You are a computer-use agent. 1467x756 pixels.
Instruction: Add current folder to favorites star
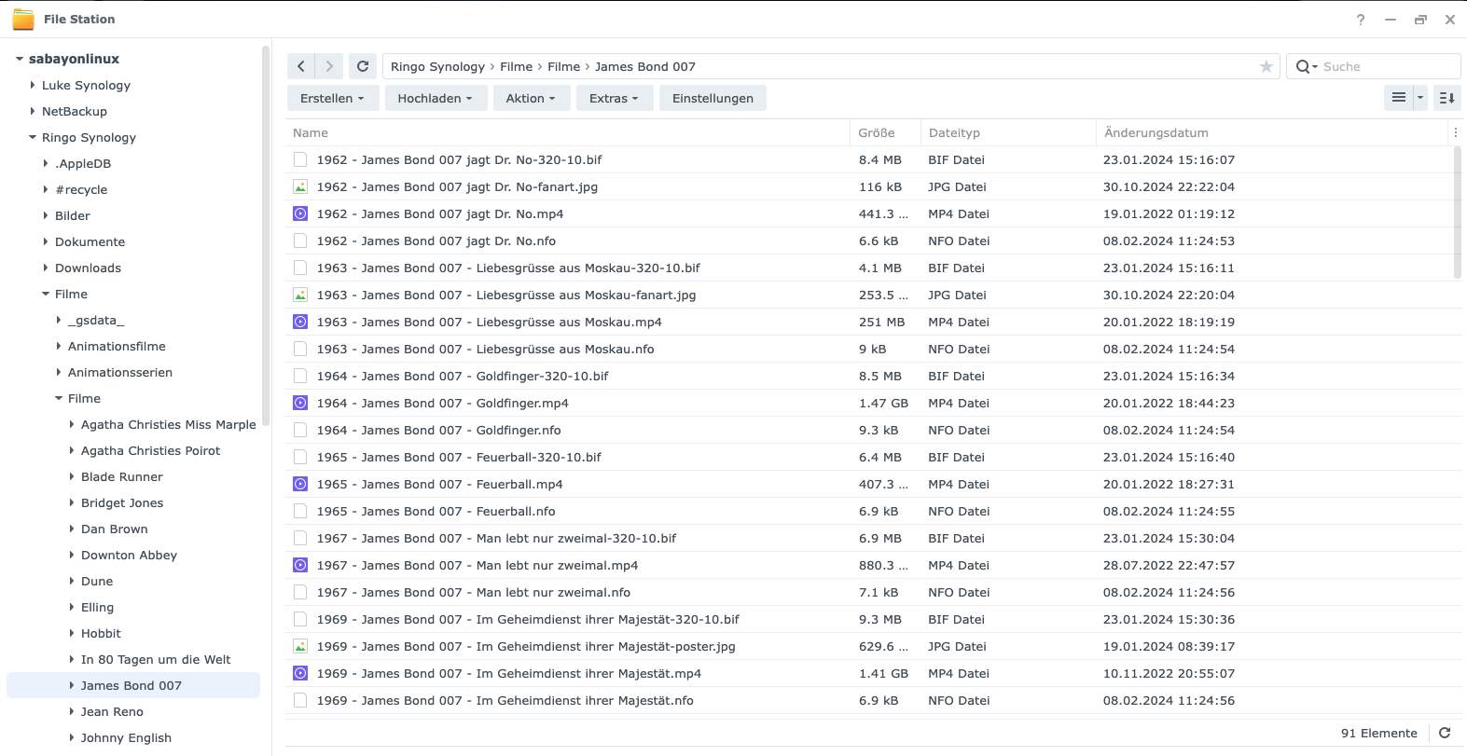1266,66
